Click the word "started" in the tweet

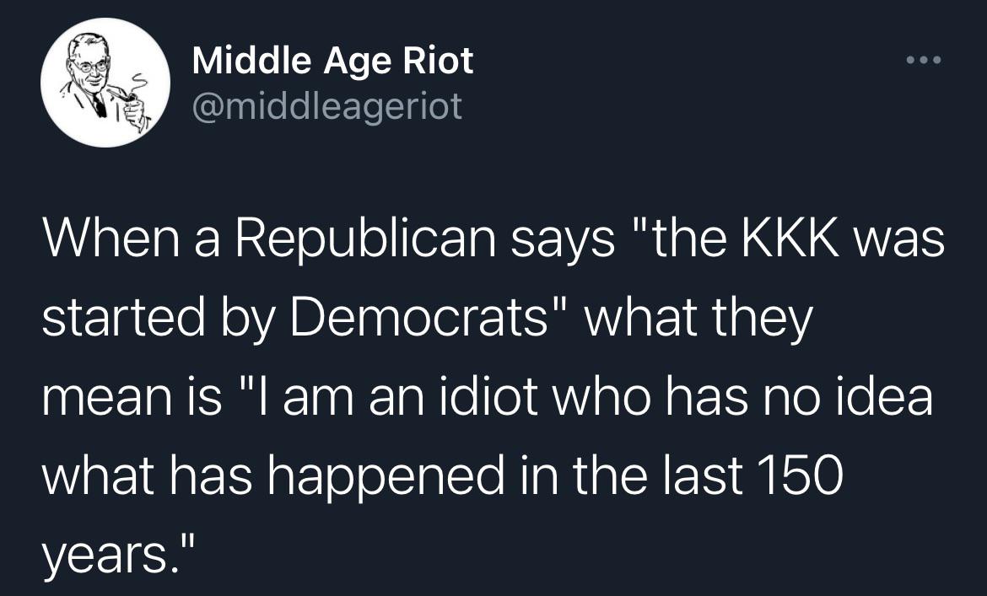(x=123, y=318)
